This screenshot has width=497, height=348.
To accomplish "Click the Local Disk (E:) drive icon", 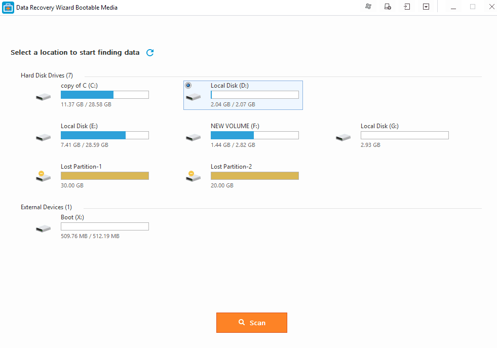I will 43,137.
